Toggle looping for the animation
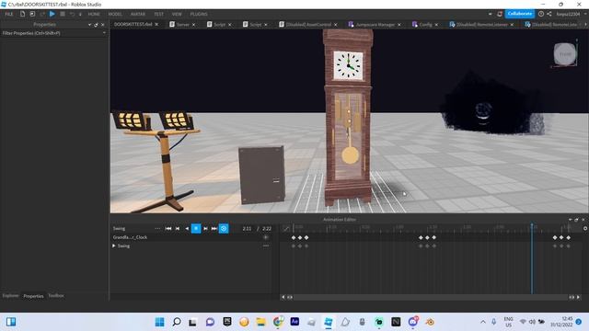Screen dimensions: 589x331 224,229
